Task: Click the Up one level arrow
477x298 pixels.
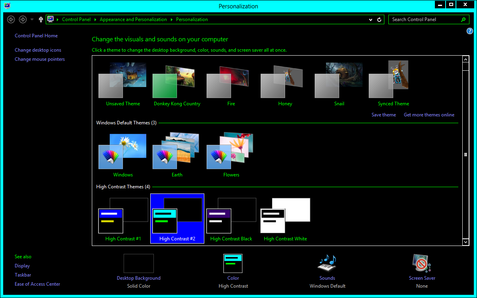Action: [x=41, y=19]
